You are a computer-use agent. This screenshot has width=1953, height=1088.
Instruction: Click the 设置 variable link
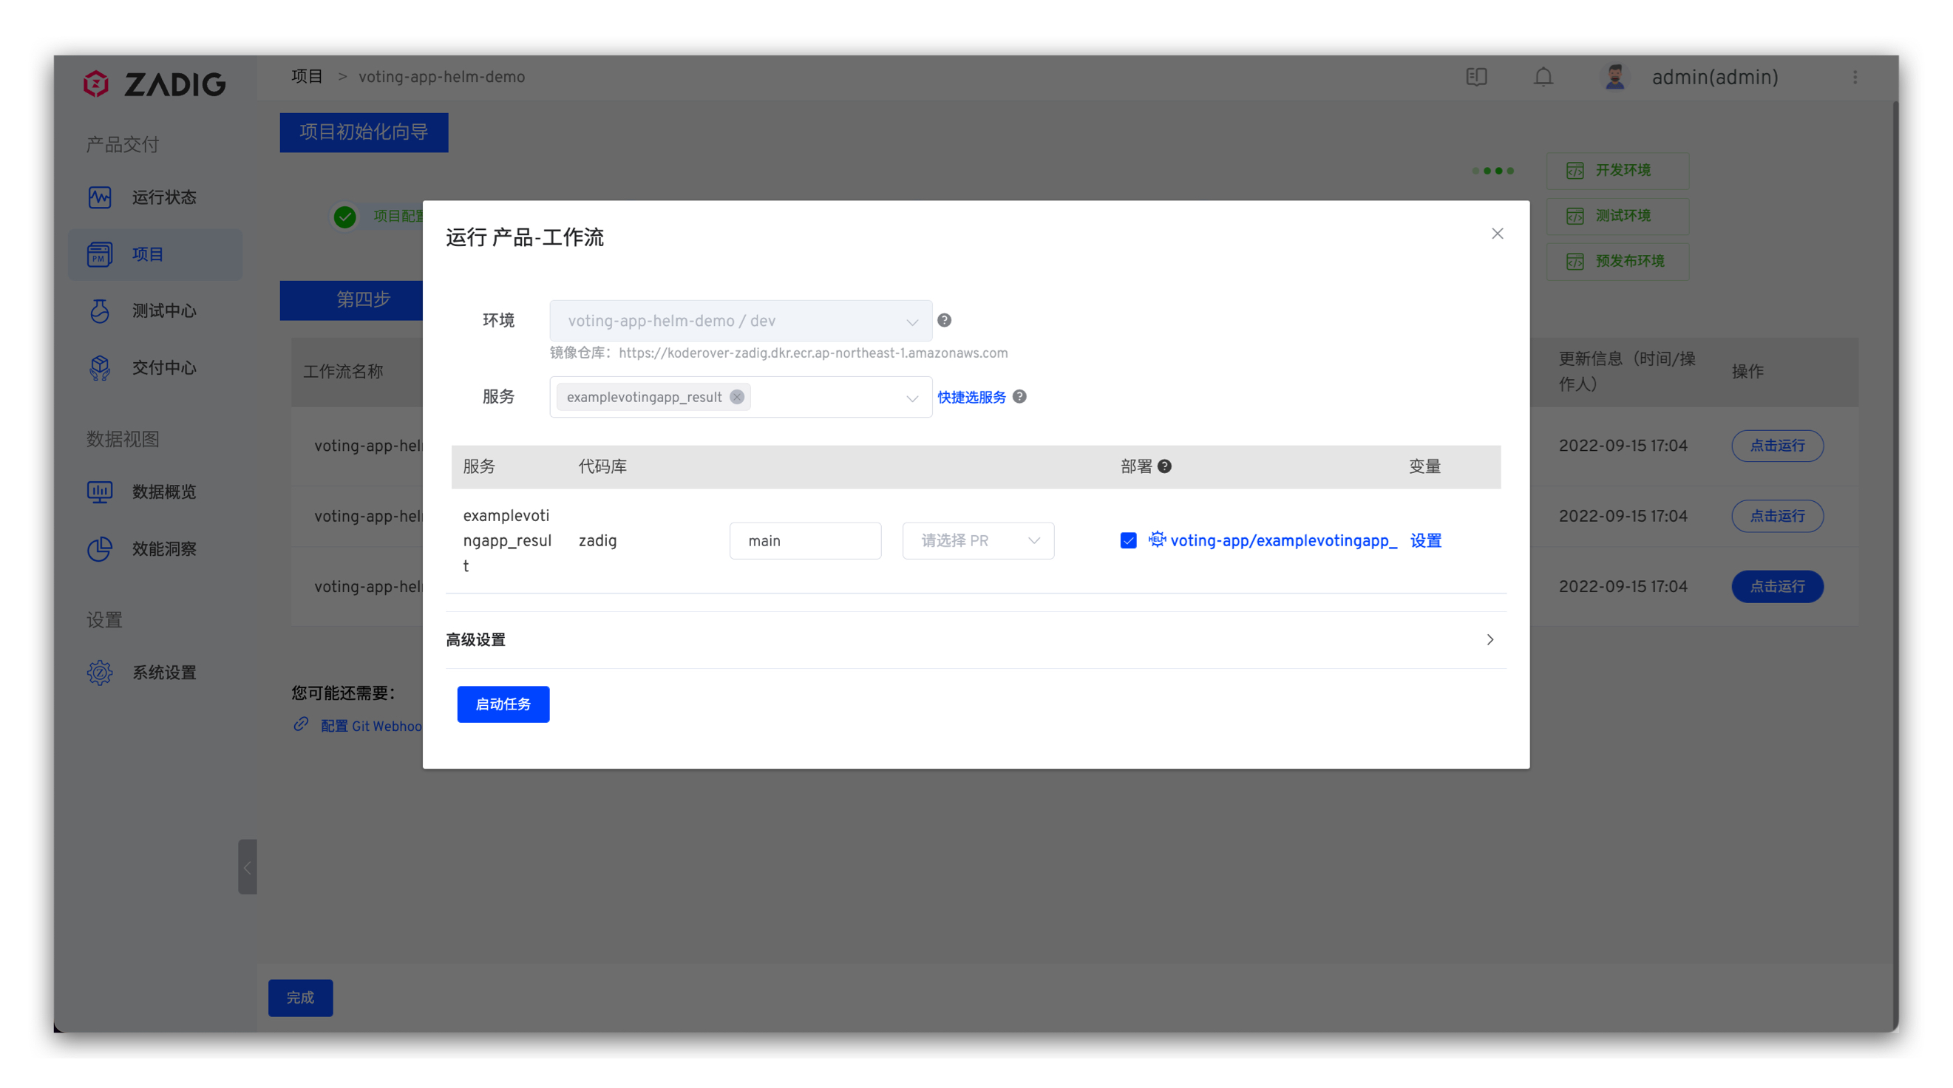pyautogui.click(x=1424, y=540)
